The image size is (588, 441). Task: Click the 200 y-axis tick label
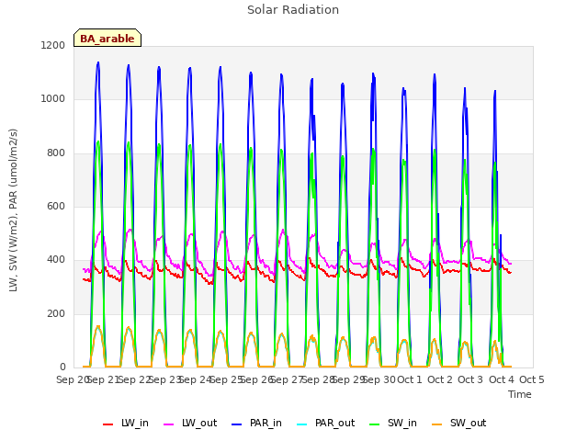[56, 313]
